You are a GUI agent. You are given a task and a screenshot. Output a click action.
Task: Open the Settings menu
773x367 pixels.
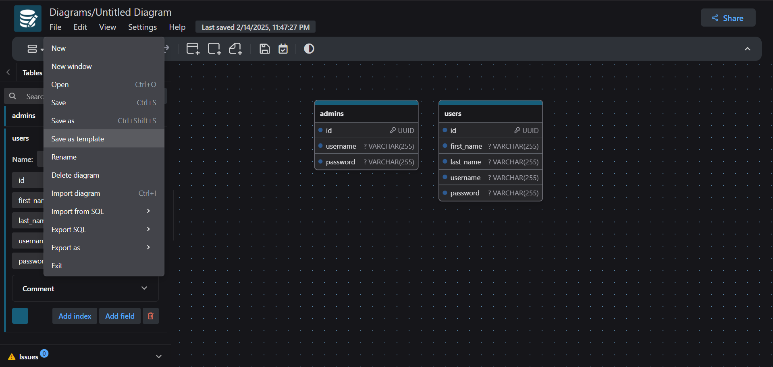click(x=142, y=27)
